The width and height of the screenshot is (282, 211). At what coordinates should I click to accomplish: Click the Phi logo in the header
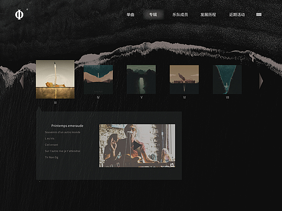pyautogui.click(x=19, y=15)
